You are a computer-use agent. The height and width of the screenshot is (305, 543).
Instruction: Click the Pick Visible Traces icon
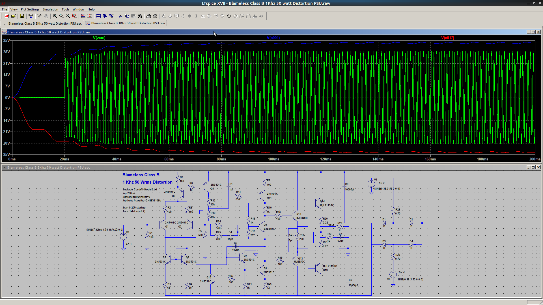[83, 16]
